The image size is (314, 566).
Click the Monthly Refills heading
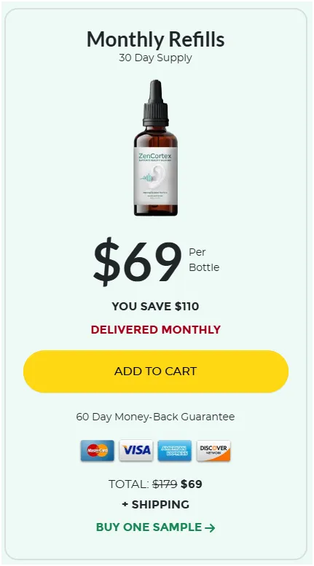(156, 39)
